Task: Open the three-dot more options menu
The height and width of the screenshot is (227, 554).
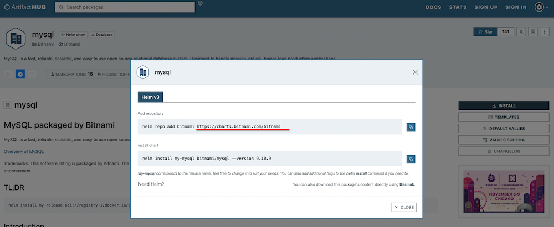Action: tap(545, 31)
